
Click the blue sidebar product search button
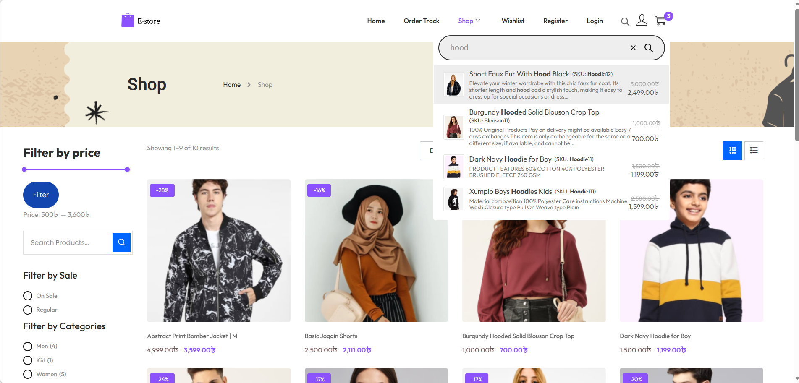click(122, 242)
